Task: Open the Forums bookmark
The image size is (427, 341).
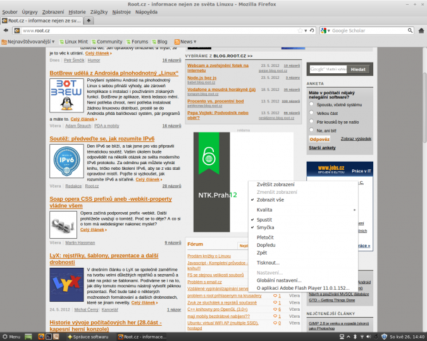Action: [137, 42]
